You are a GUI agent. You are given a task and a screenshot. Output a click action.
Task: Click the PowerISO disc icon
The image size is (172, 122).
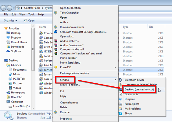56,67
